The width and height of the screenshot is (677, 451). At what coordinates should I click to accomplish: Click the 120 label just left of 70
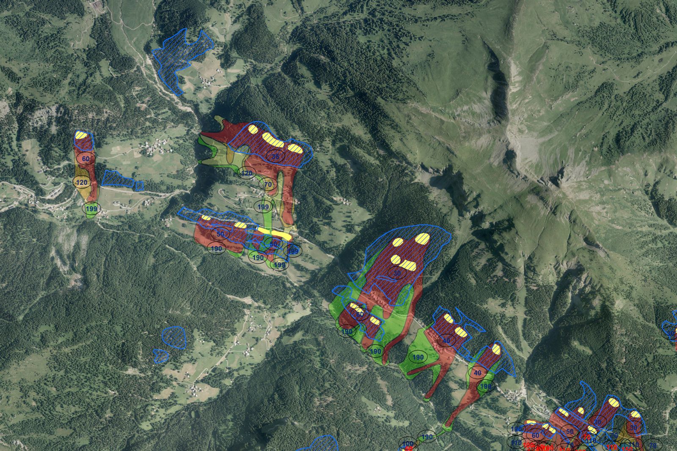tap(247, 173)
